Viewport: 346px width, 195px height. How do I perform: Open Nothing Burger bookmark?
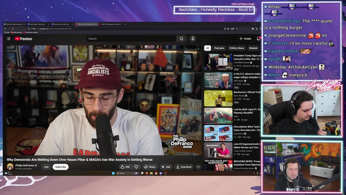16,32
